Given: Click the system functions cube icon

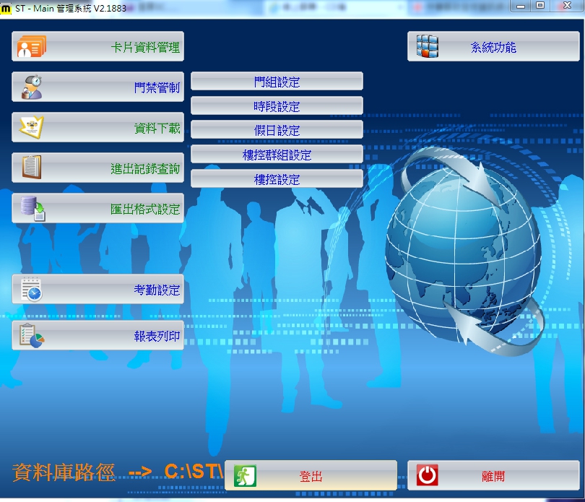Looking at the screenshot, I should (x=428, y=47).
